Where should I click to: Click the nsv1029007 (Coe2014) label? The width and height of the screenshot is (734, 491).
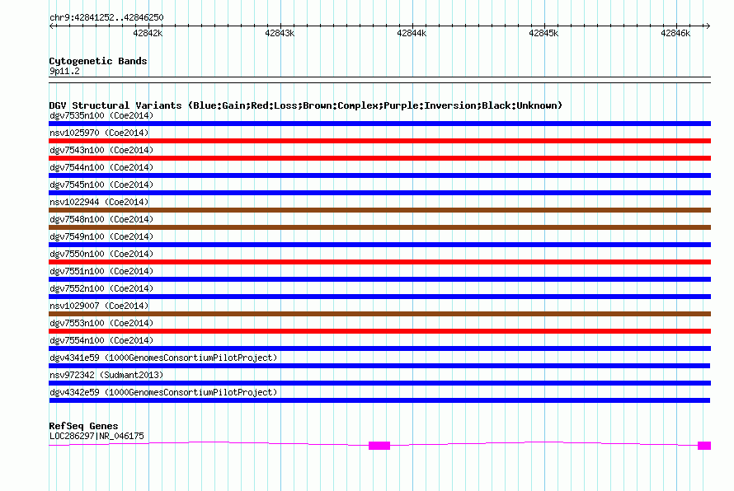99,306
